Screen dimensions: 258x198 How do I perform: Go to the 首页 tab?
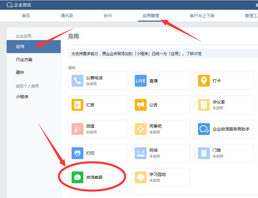pos(26,16)
